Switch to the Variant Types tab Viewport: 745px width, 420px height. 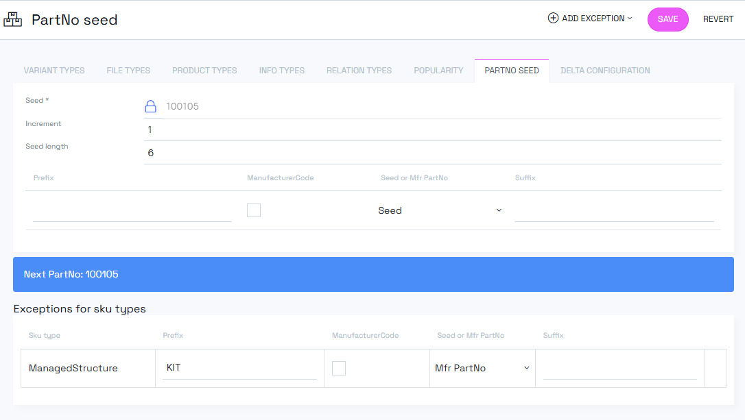click(x=54, y=71)
